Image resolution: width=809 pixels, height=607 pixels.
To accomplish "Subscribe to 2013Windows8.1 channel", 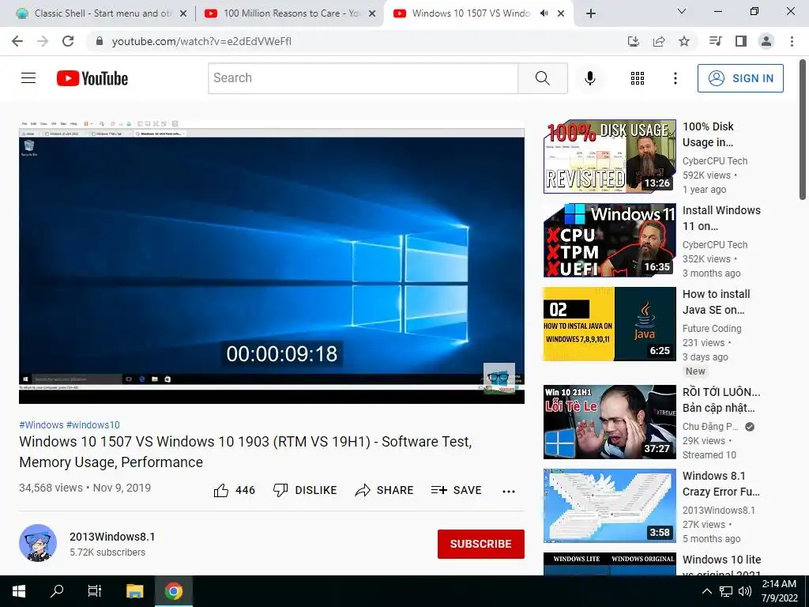I will tap(481, 544).
